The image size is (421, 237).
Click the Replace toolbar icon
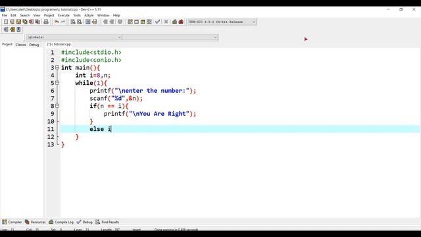(x=79, y=22)
